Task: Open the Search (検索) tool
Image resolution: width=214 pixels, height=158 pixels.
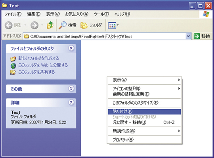Action: pyautogui.click(x=67, y=25)
